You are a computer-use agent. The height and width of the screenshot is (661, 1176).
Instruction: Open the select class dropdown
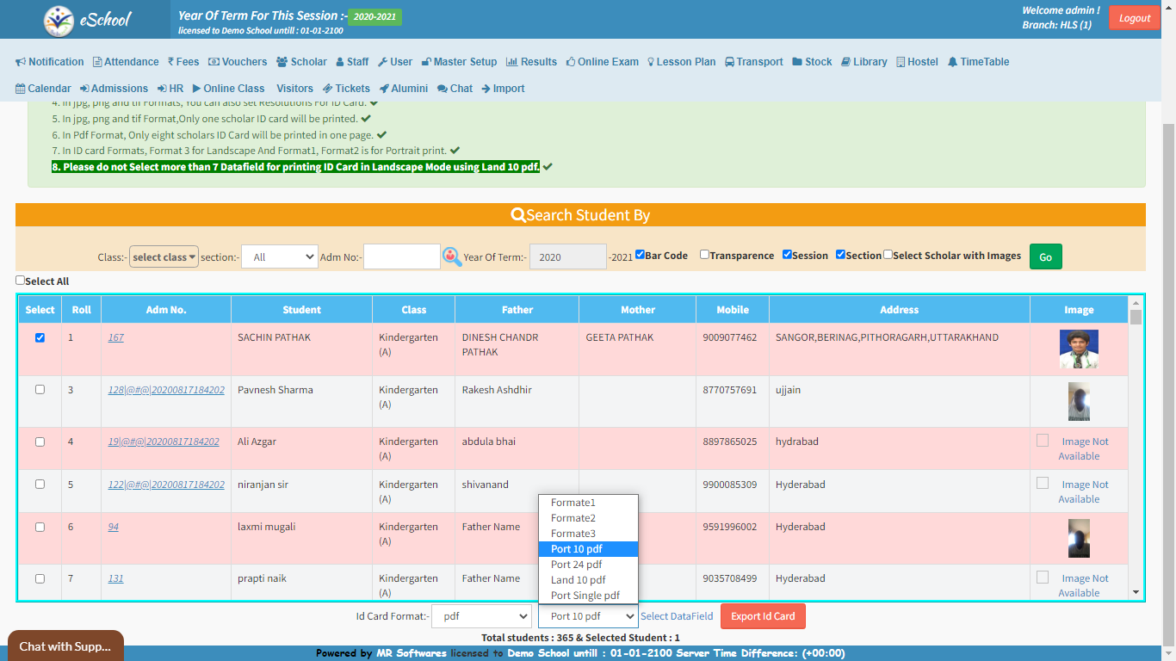click(x=164, y=256)
